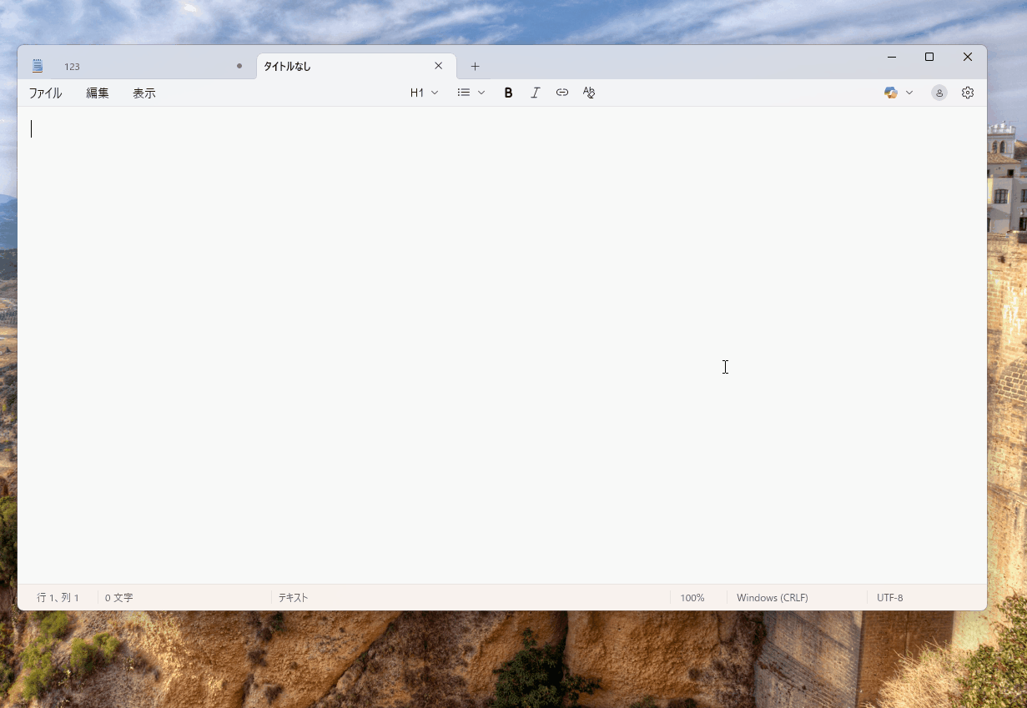
Task: Click the 100% zoom level indicator
Action: (x=692, y=598)
